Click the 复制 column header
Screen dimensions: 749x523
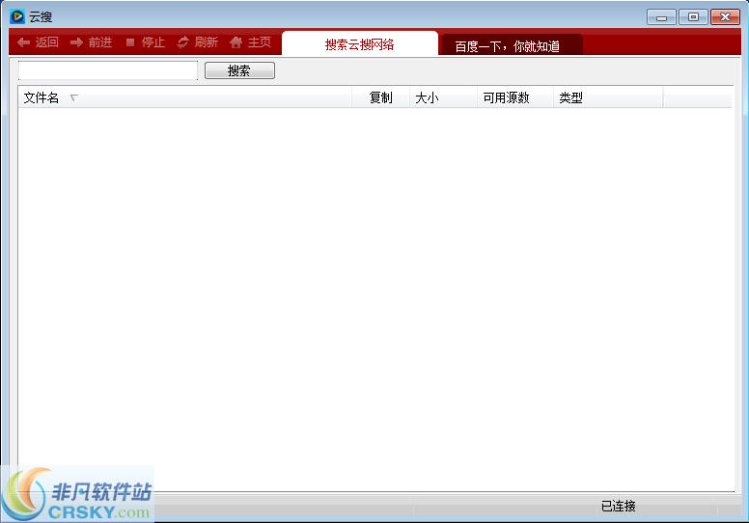[380, 97]
